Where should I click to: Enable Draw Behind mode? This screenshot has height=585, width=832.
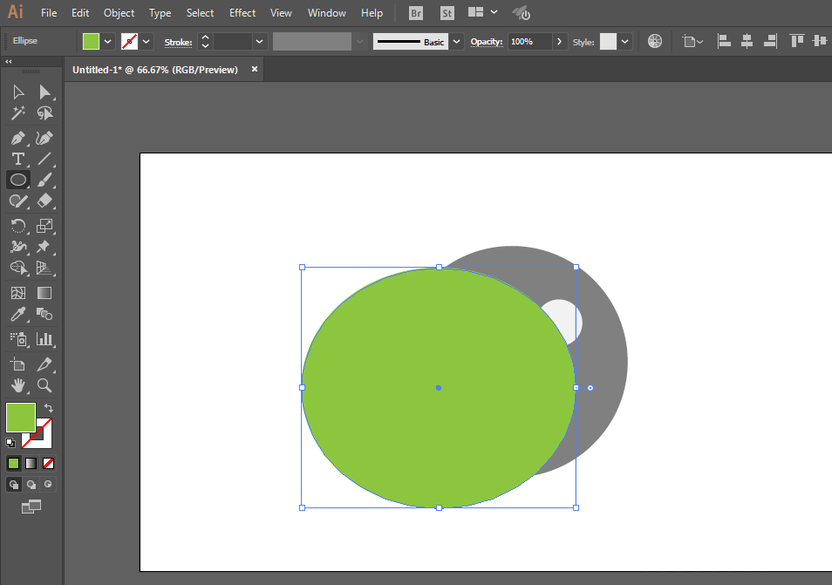pos(31,484)
